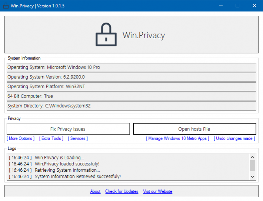Close the Win.Privacy window
The width and height of the screenshot is (263, 201).
(x=254, y=6)
